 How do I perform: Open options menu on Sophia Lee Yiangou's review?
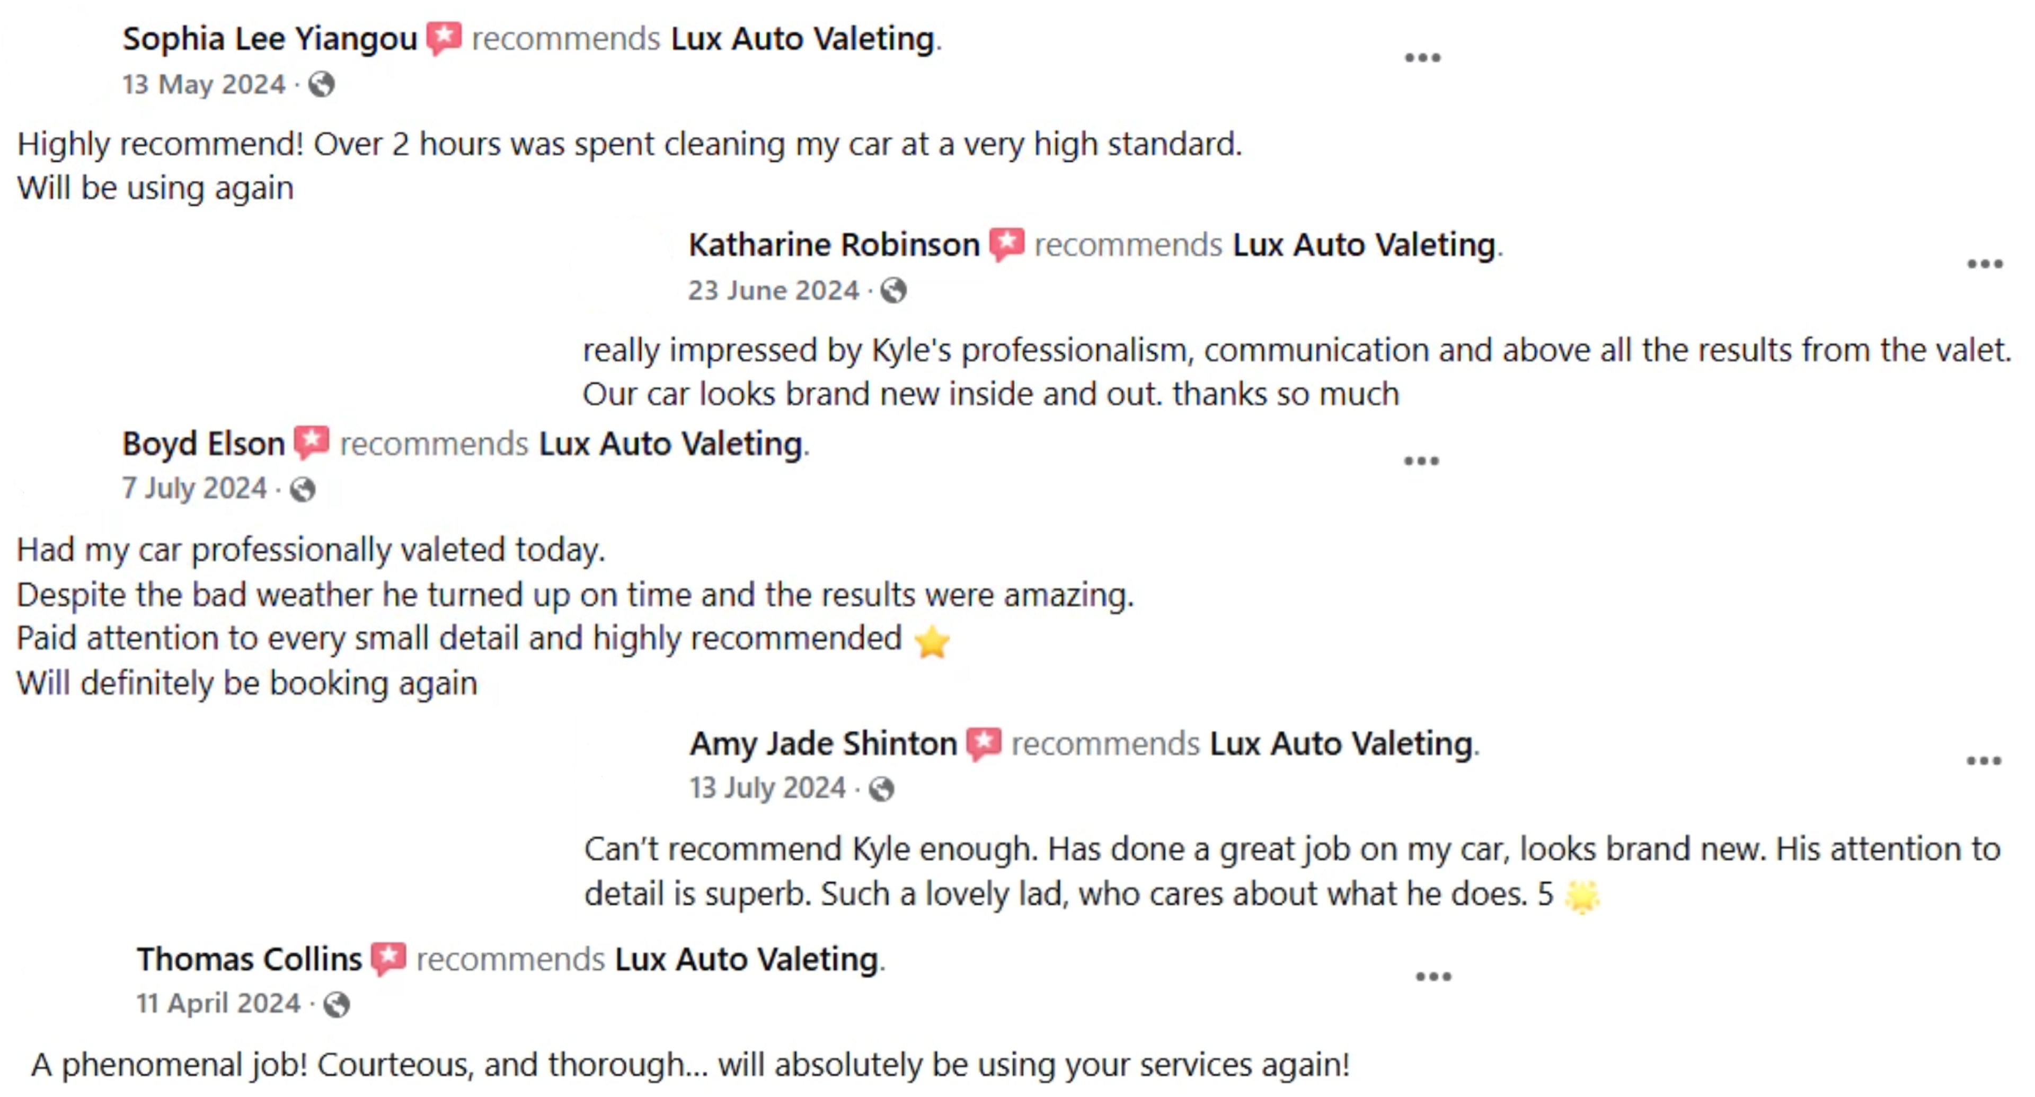[1423, 58]
